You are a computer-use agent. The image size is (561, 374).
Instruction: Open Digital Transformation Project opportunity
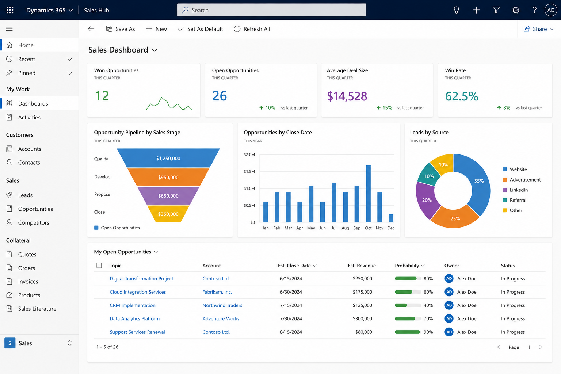pos(141,278)
